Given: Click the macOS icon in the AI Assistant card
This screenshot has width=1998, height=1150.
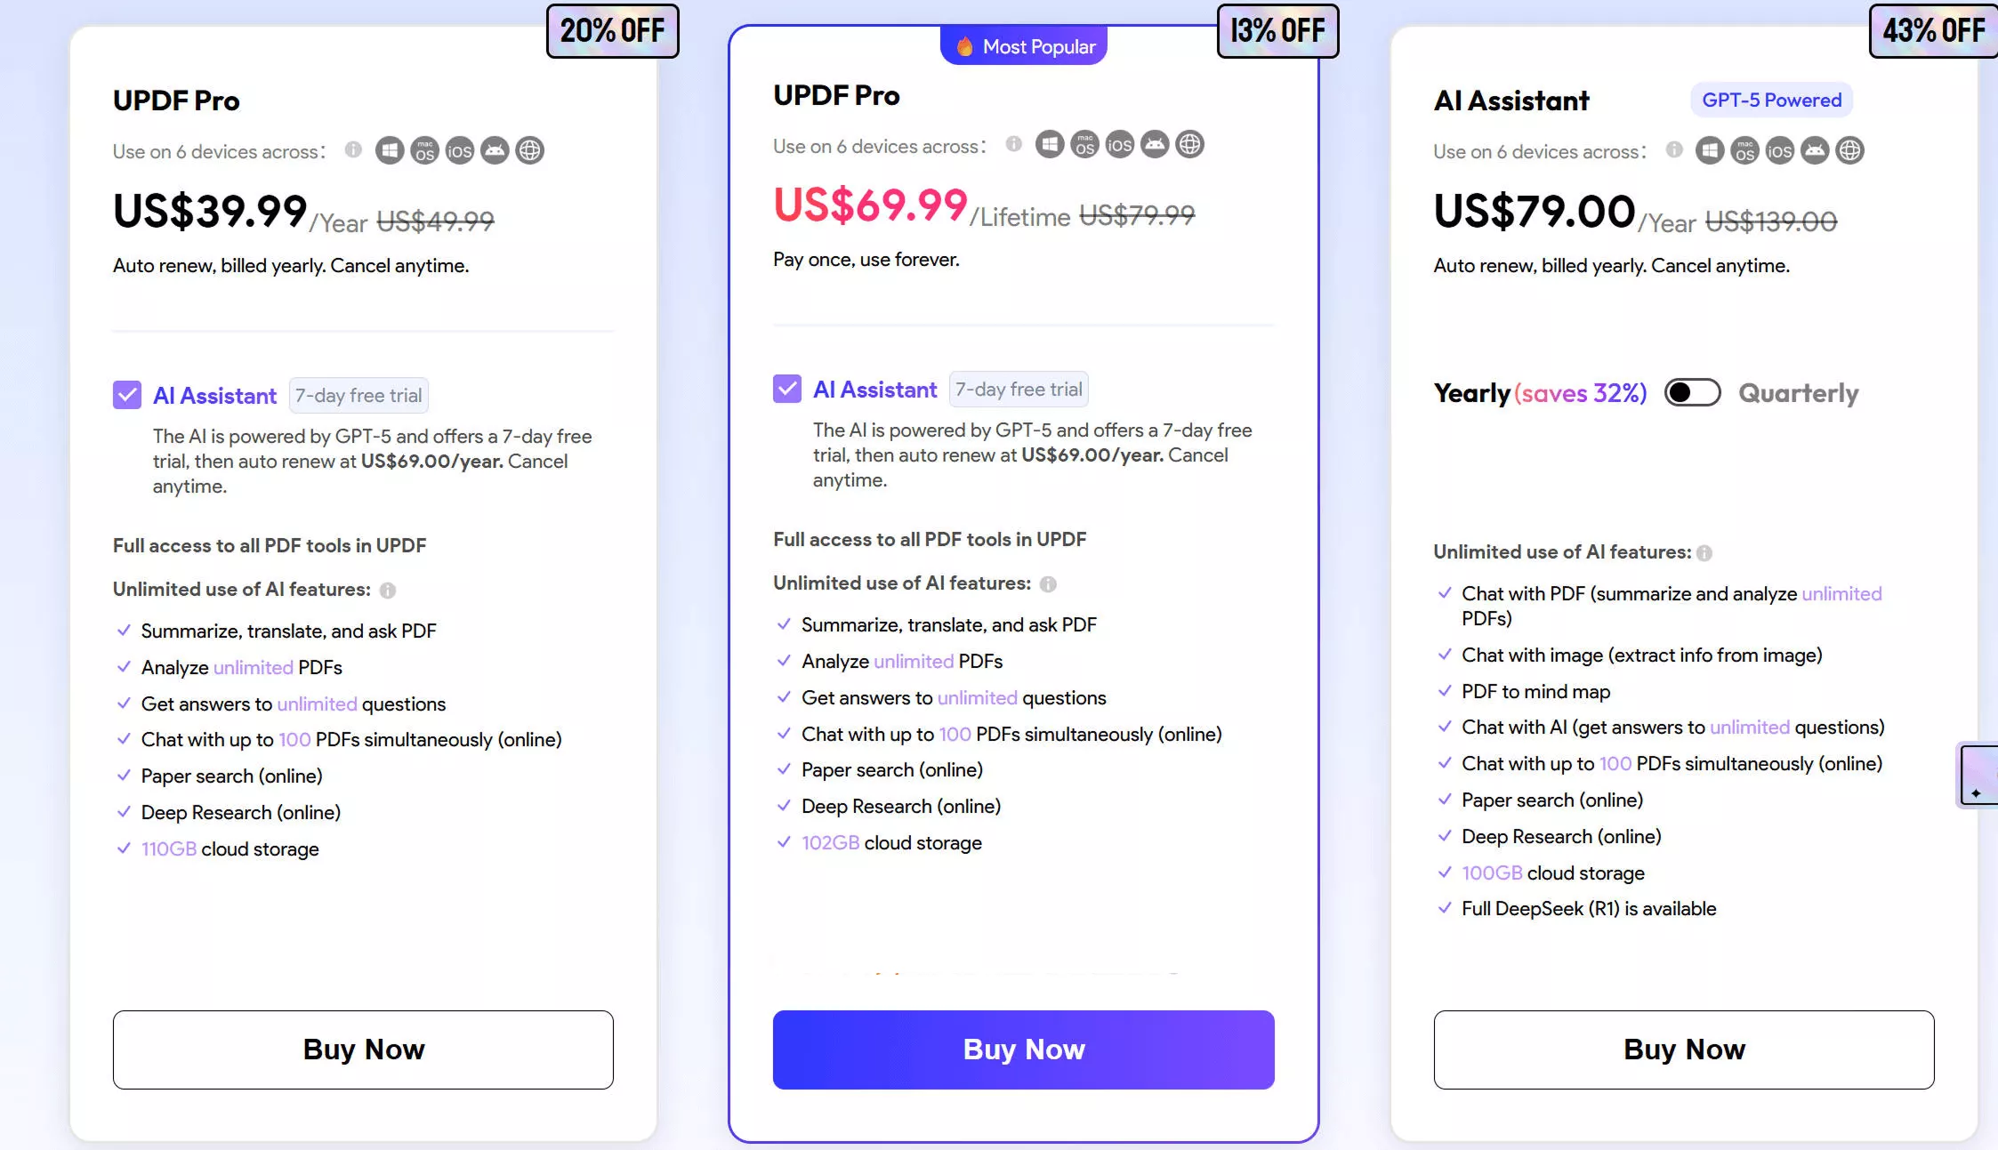Looking at the screenshot, I should coord(1744,151).
